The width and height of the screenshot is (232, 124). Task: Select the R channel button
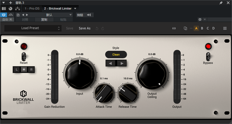pyautogui.click(x=31, y=69)
